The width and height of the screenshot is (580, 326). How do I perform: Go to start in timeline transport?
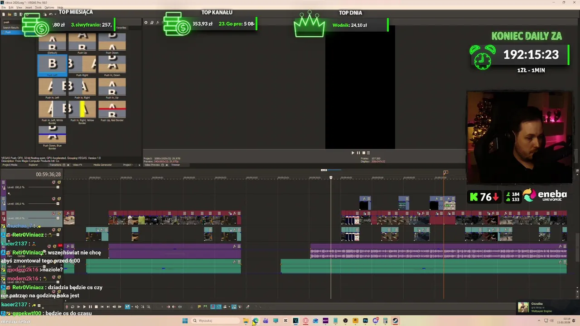click(x=102, y=307)
